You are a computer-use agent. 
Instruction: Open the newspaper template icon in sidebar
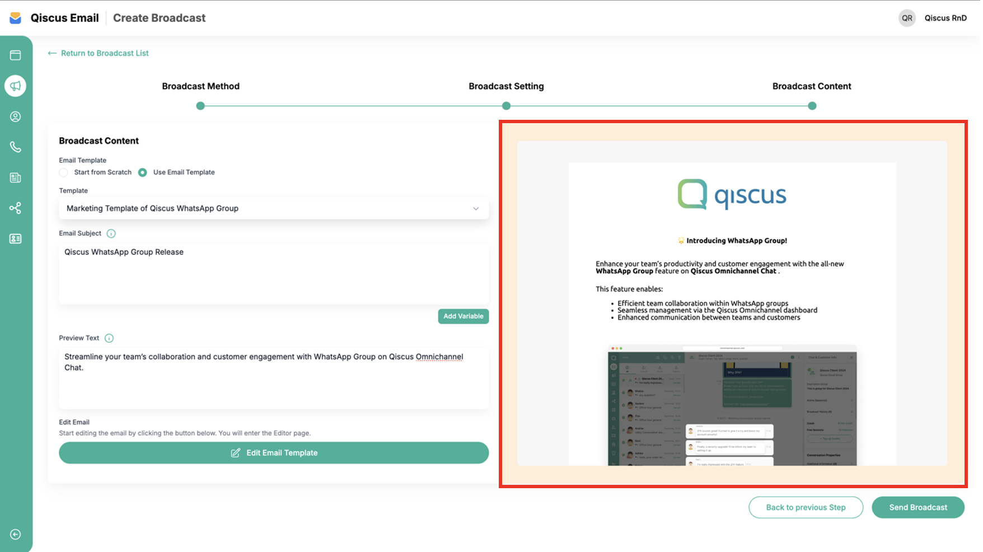click(16, 177)
